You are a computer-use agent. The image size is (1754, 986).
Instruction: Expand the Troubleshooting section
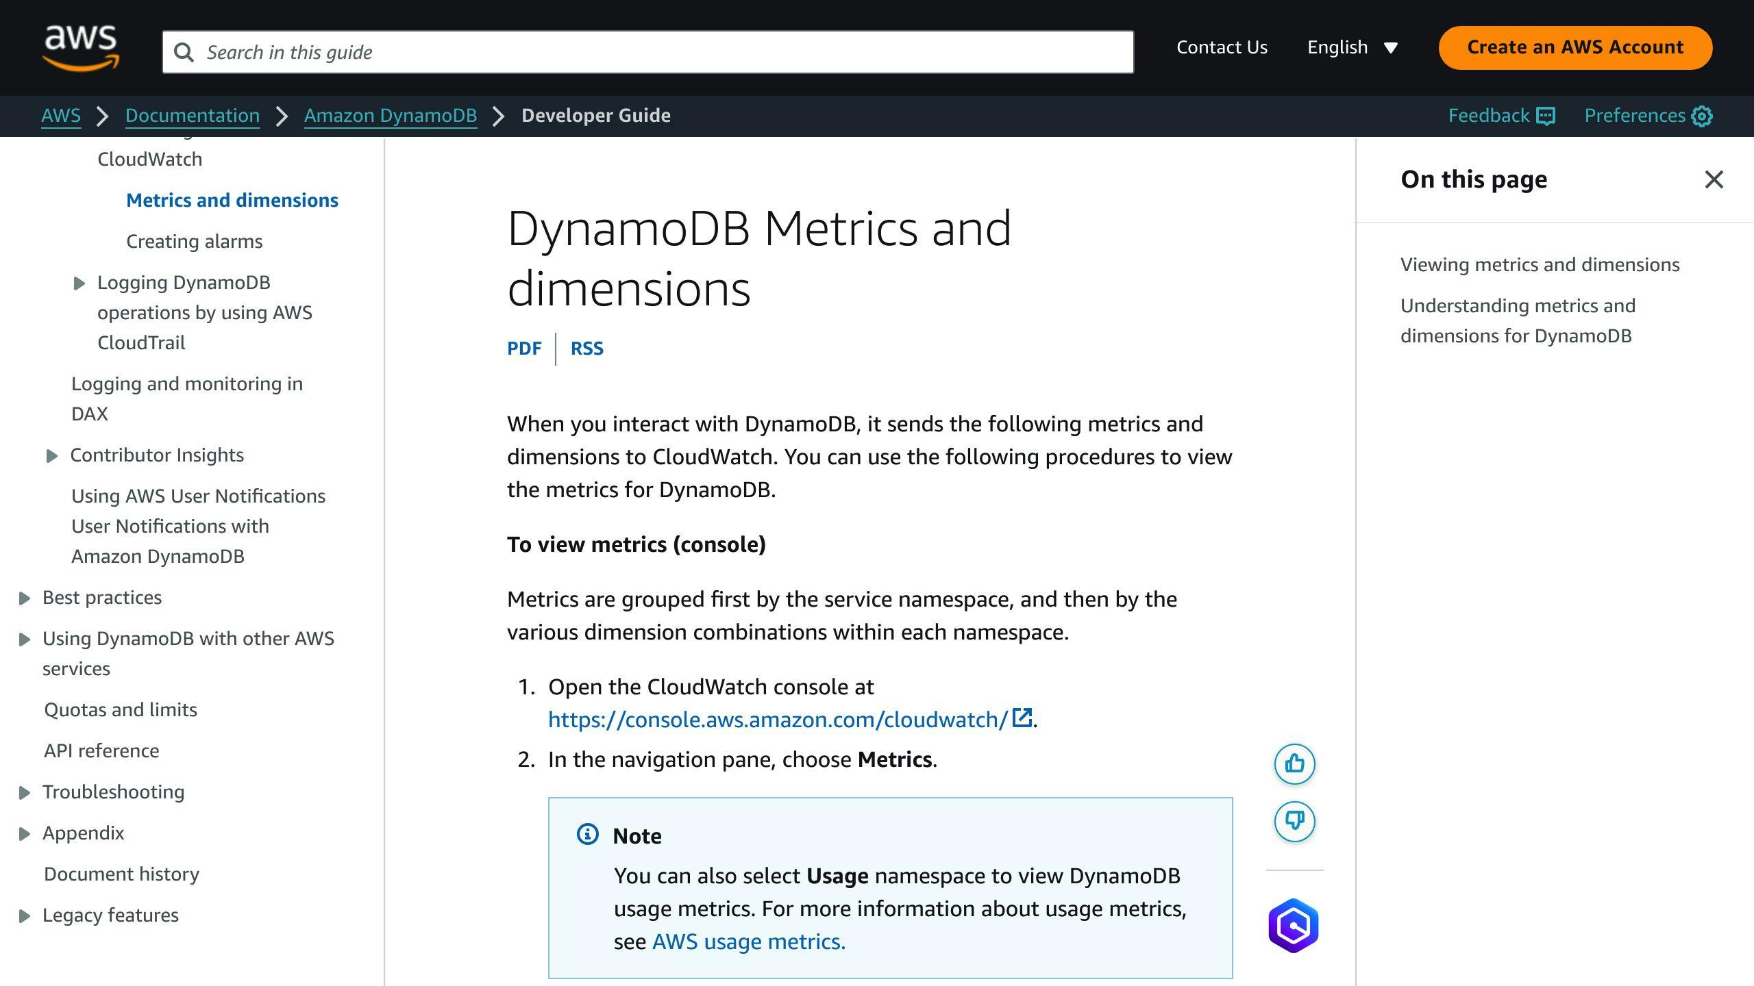pyautogui.click(x=24, y=792)
